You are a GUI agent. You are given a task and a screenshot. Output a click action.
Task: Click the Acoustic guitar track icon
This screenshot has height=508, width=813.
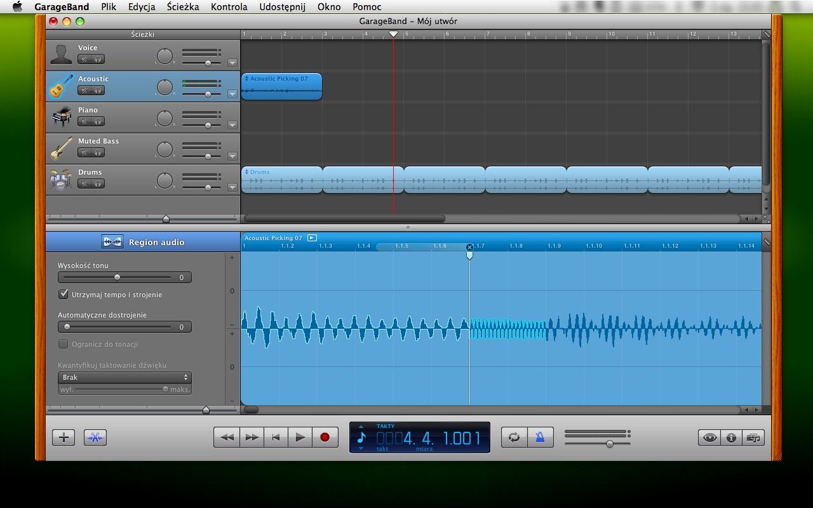point(61,86)
